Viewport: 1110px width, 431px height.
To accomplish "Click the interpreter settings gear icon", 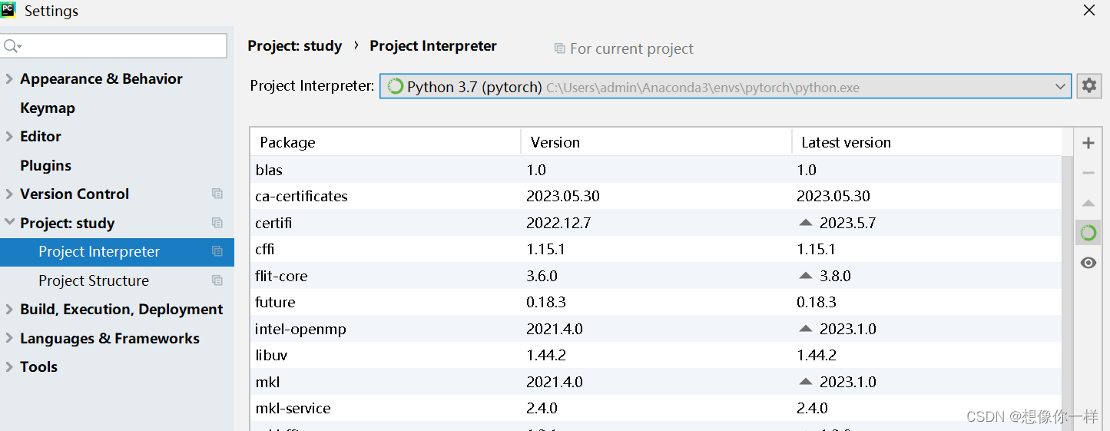I will point(1088,86).
